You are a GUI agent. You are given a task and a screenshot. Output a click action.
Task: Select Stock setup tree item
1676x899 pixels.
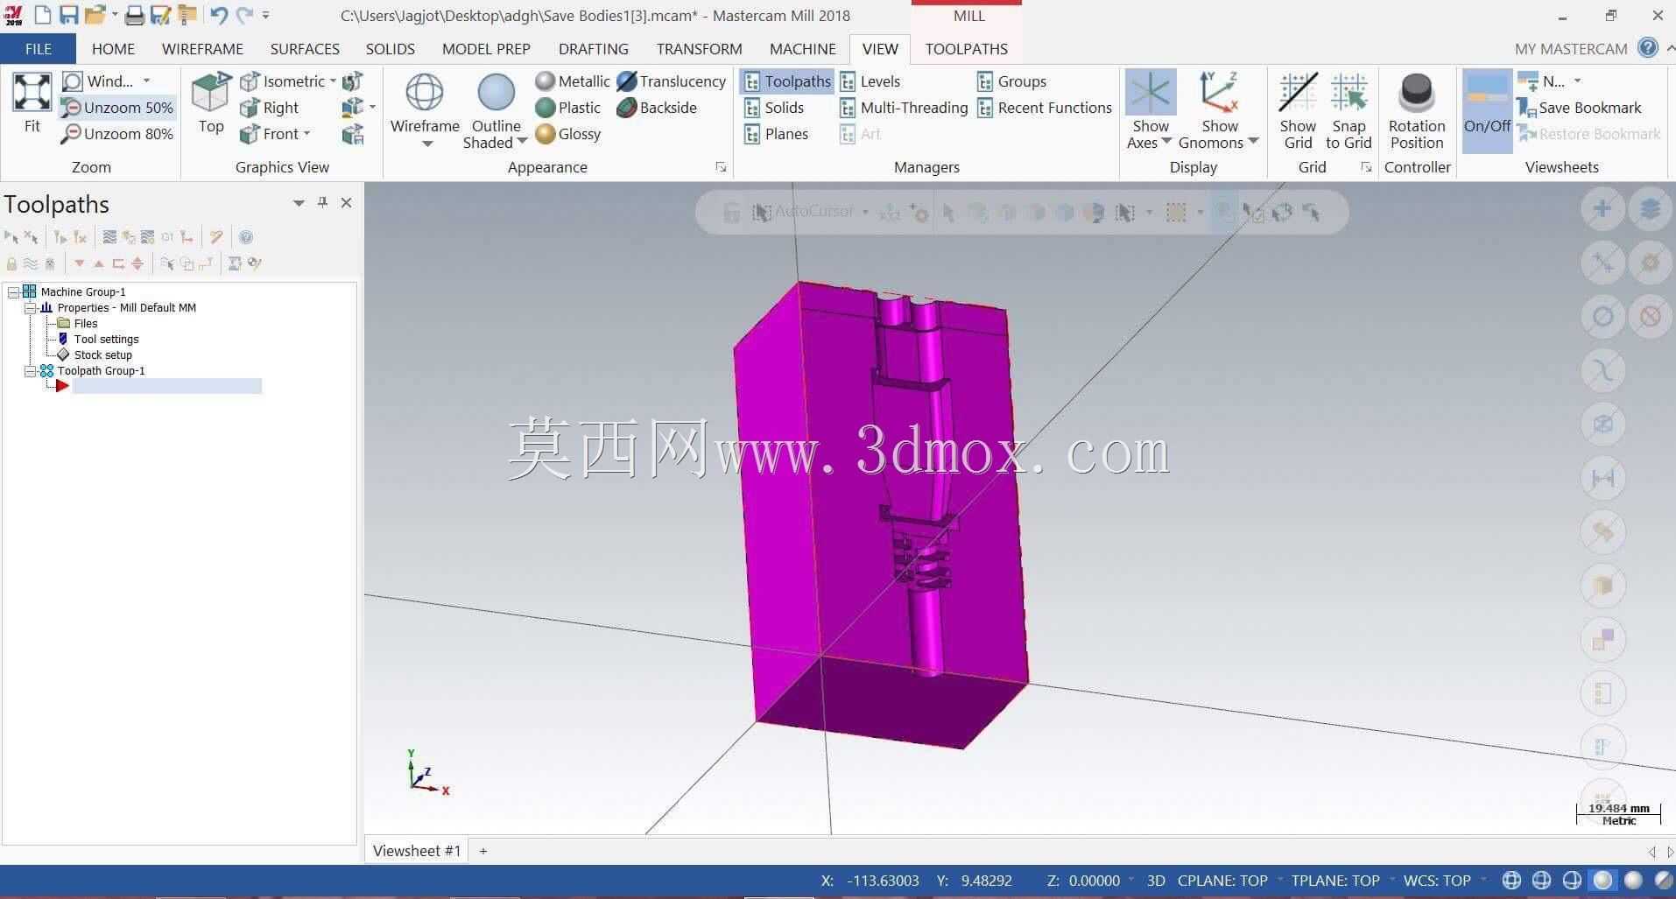102,355
